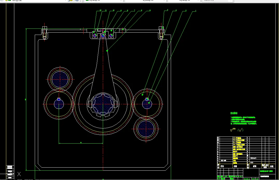The height and width of the screenshot is (180, 279).
Task: Click the small center pin below the top plate
Action: click(x=103, y=35)
